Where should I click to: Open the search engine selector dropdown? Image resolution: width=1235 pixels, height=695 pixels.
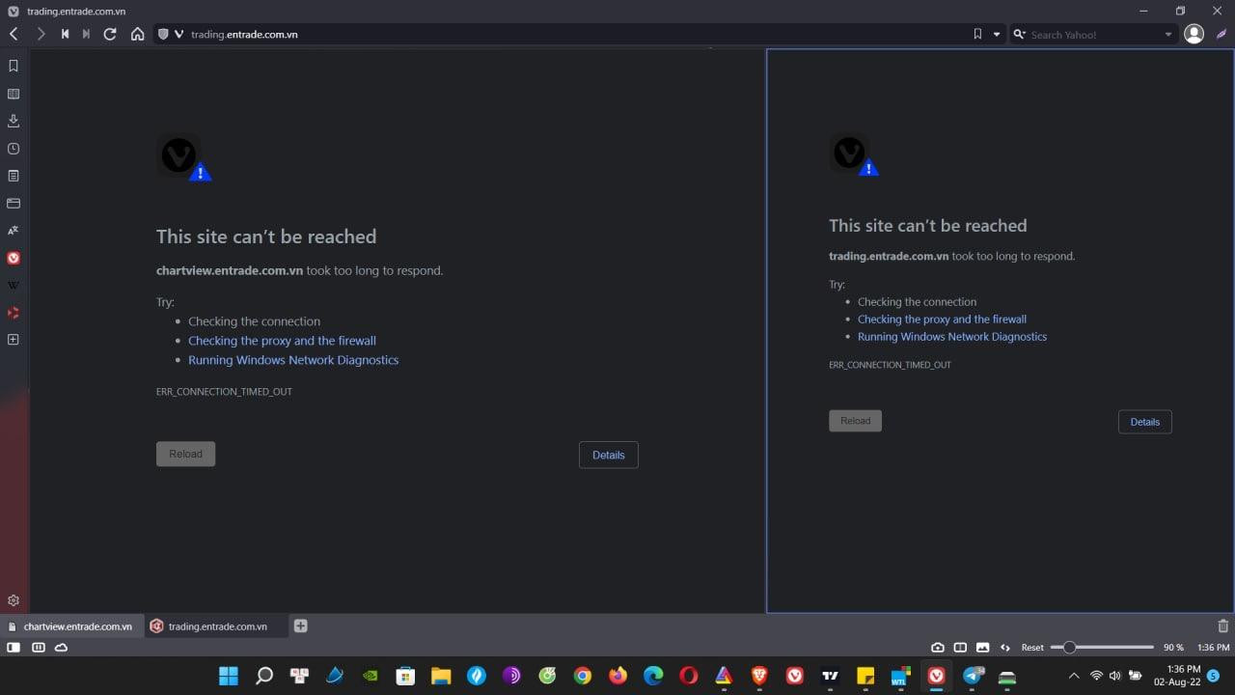click(1019, 35)
